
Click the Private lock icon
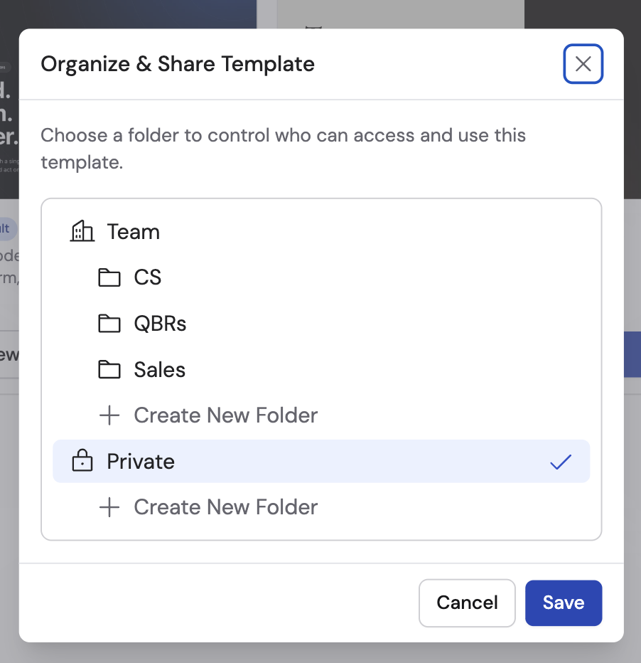(82, 460)
